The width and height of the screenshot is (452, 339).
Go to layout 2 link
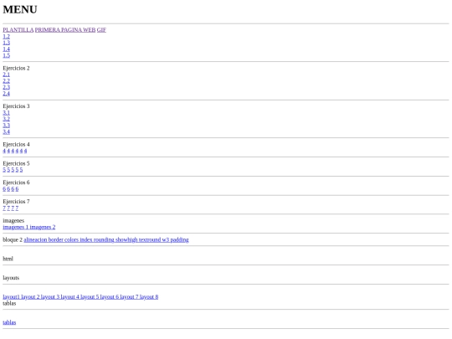pyautogui.click(x=30, y=297)
